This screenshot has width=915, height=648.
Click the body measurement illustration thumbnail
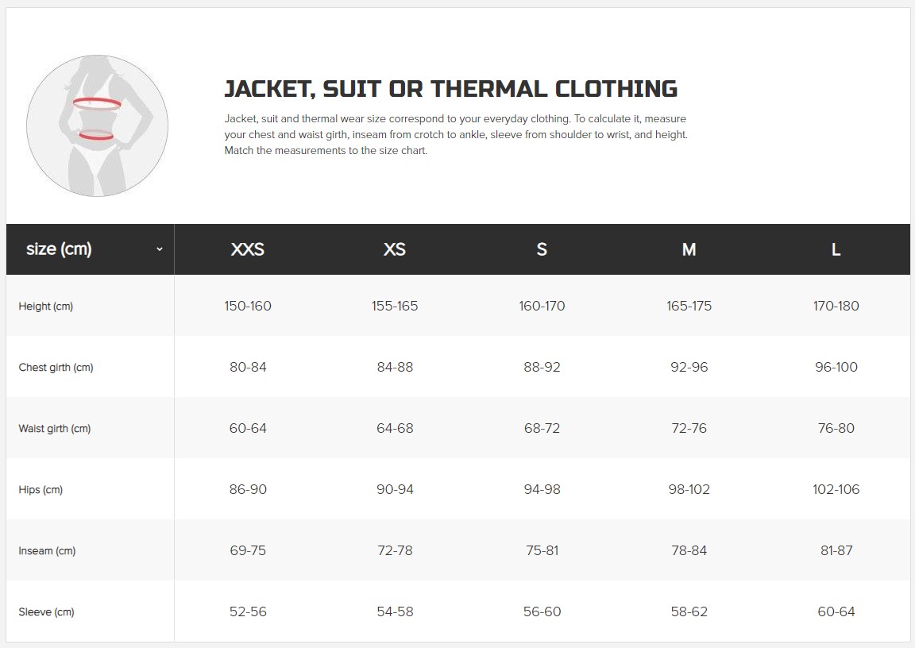[98, 126]
